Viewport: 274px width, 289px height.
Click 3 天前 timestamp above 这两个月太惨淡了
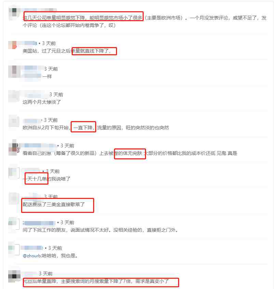(x=56, y=95)
